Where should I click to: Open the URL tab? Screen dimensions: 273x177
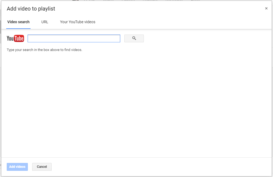point(45,22)
